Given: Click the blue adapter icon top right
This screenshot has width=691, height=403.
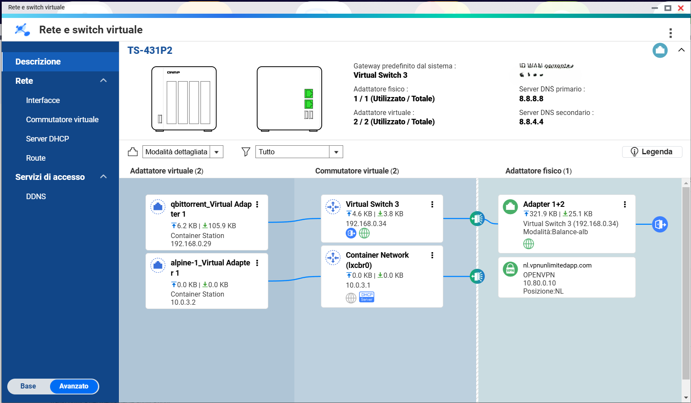Looking at the screenshot, I should (x=660, y=50).
